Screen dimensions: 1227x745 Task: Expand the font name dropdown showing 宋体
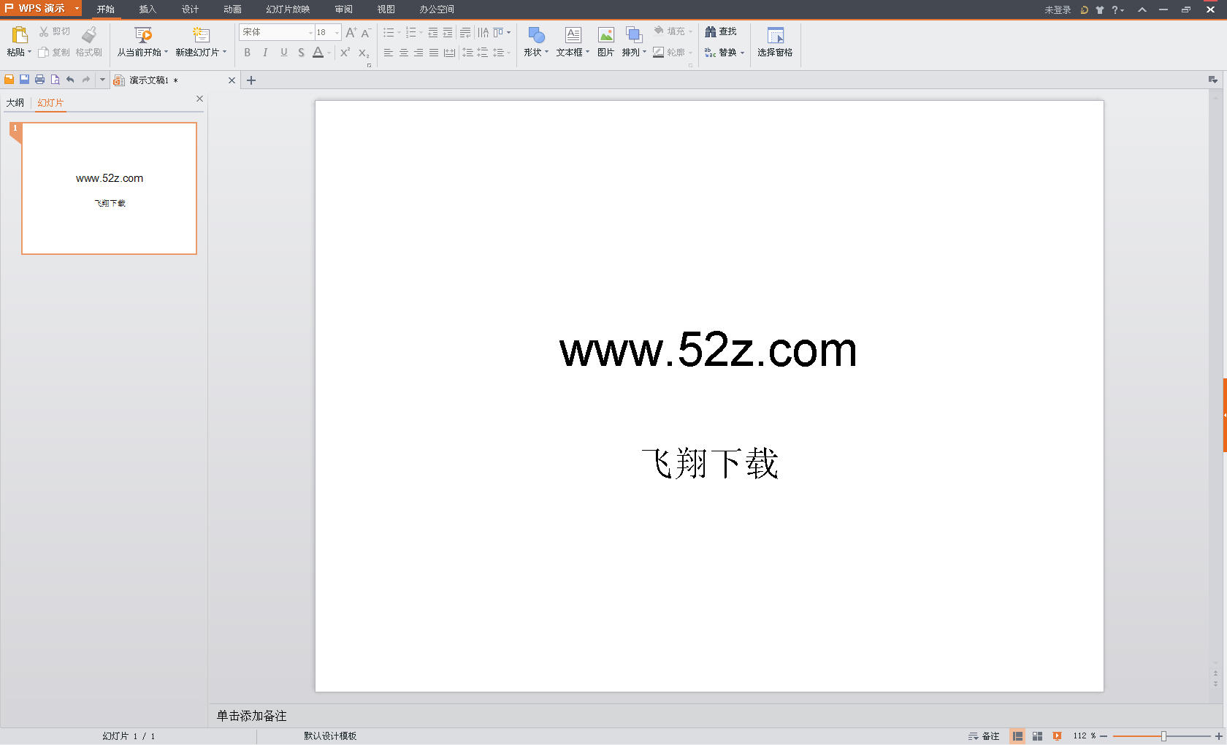point(310,32)
